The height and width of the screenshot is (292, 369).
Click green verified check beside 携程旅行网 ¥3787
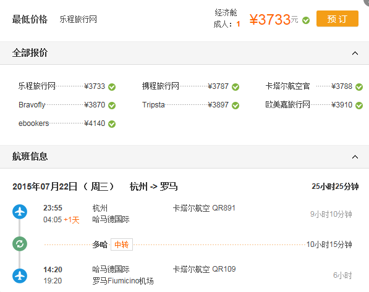click(235, 87)
